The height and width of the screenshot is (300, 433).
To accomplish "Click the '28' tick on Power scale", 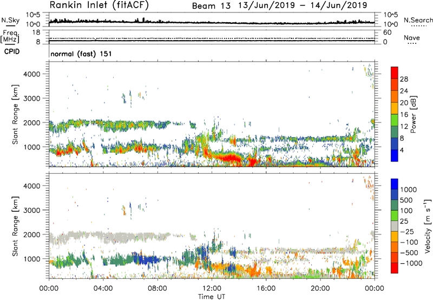I will [x=404, y=79].
